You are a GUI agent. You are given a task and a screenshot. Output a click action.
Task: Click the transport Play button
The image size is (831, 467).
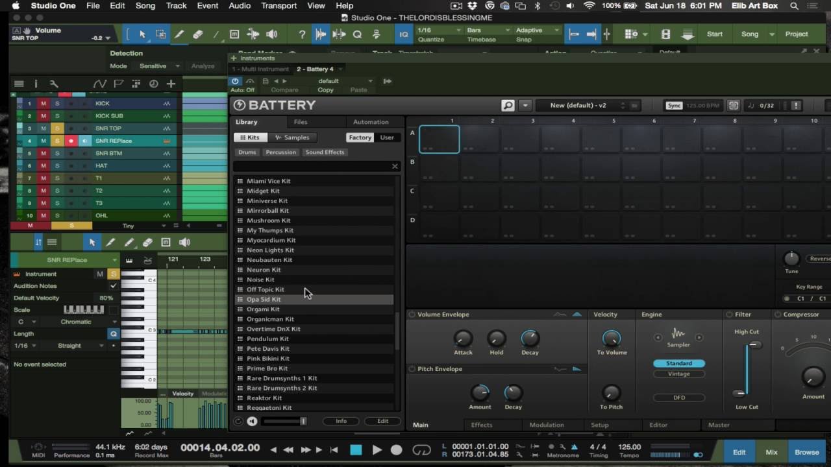(x=377, y=450)
